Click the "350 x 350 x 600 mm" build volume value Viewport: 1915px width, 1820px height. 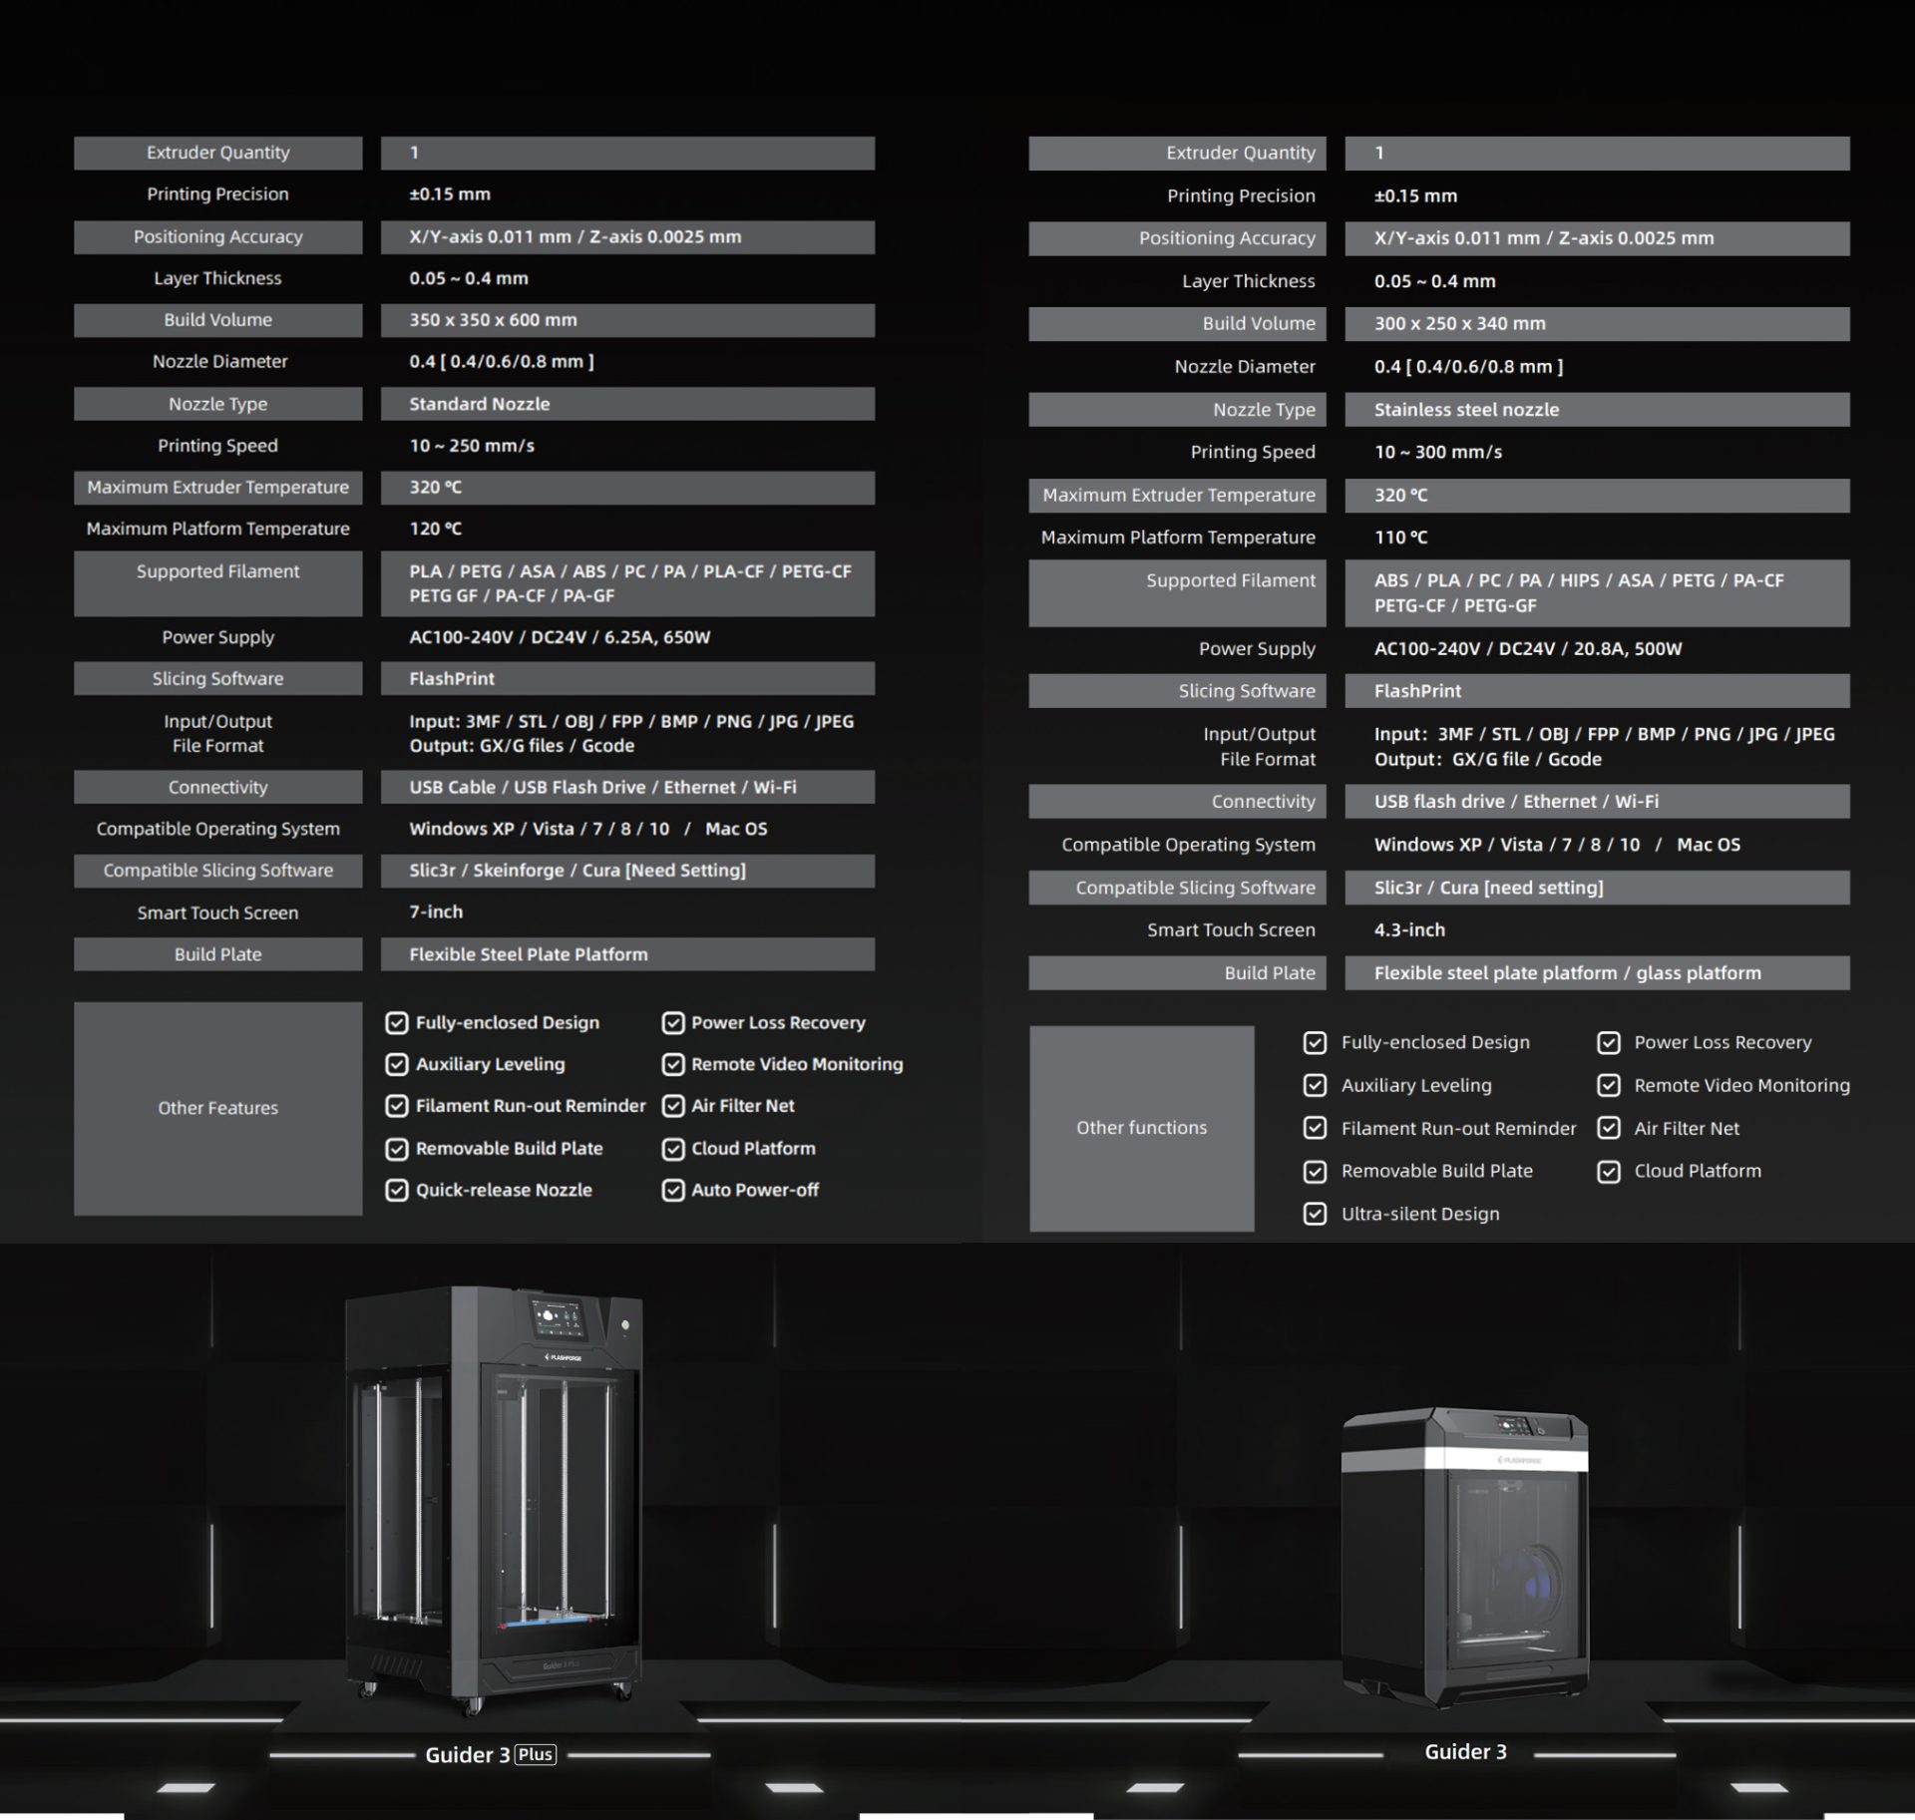[x=493, y=320]
